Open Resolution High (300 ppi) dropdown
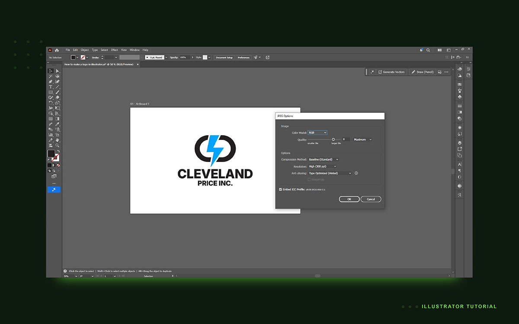The image size is (519, 324). [322, 166]
